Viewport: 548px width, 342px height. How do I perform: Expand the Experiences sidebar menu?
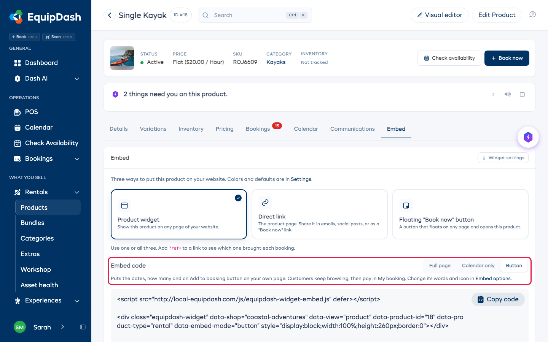pyautogui.click(x=77, y=301)
